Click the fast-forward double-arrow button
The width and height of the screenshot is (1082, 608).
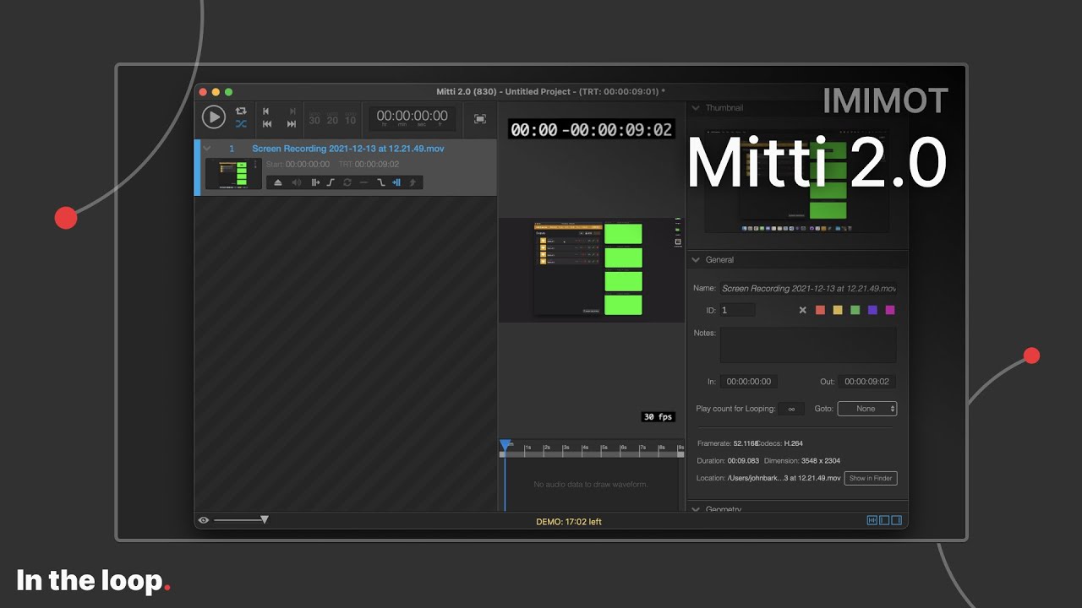[x=292, y=124]
